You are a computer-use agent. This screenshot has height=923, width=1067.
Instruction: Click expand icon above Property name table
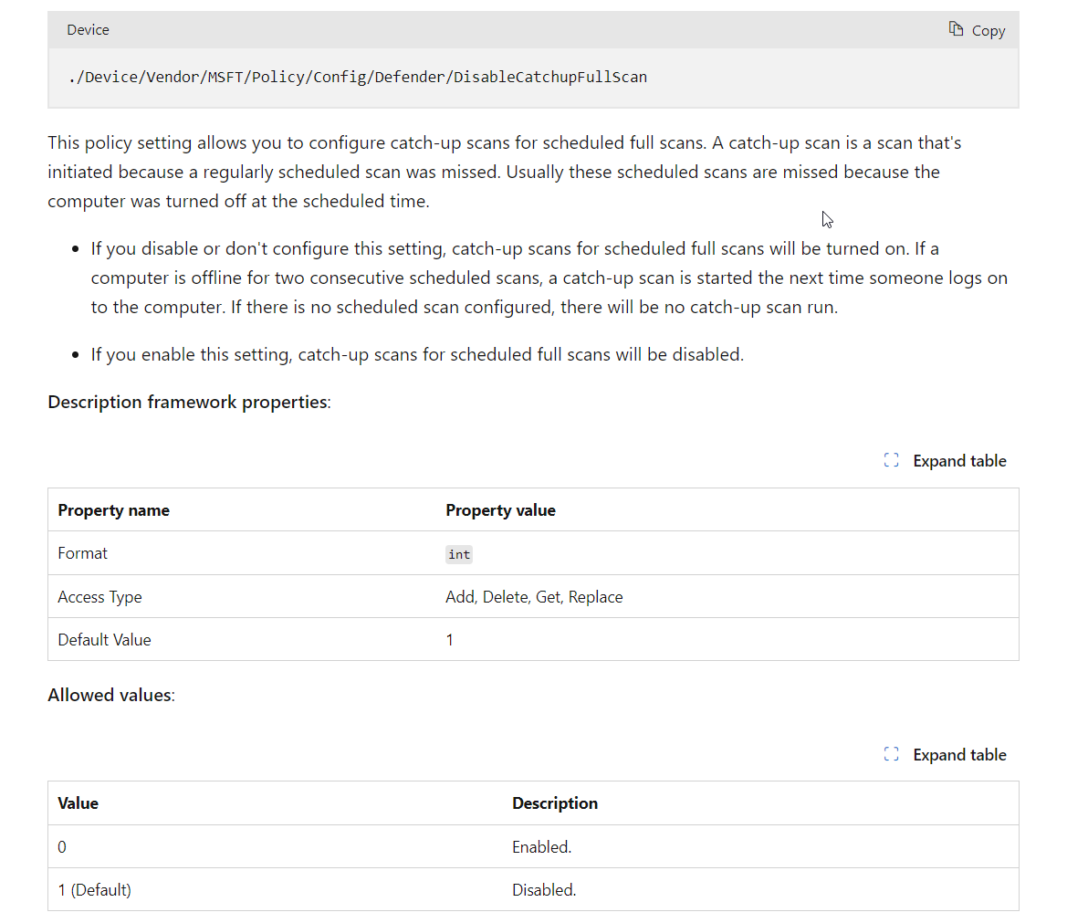[892, 460]
